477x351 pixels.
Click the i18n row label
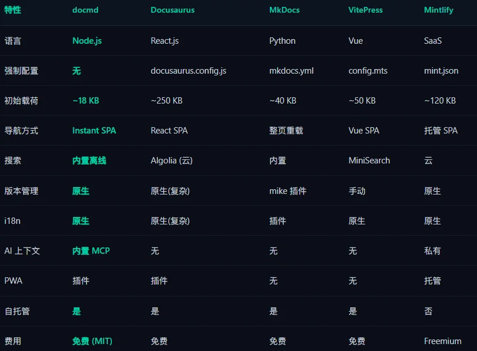coord(12,220)
